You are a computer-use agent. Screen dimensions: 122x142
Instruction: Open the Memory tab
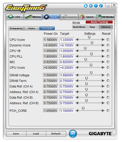click(33, 17)
